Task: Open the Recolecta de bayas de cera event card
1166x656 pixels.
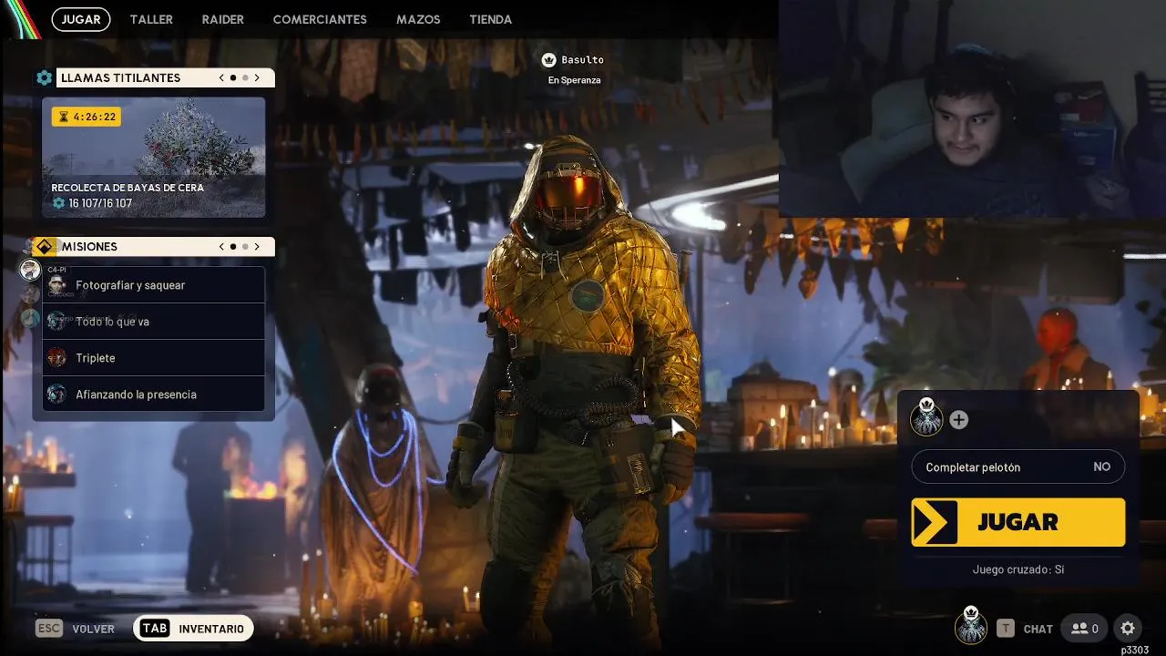Action: click(153, 158)
